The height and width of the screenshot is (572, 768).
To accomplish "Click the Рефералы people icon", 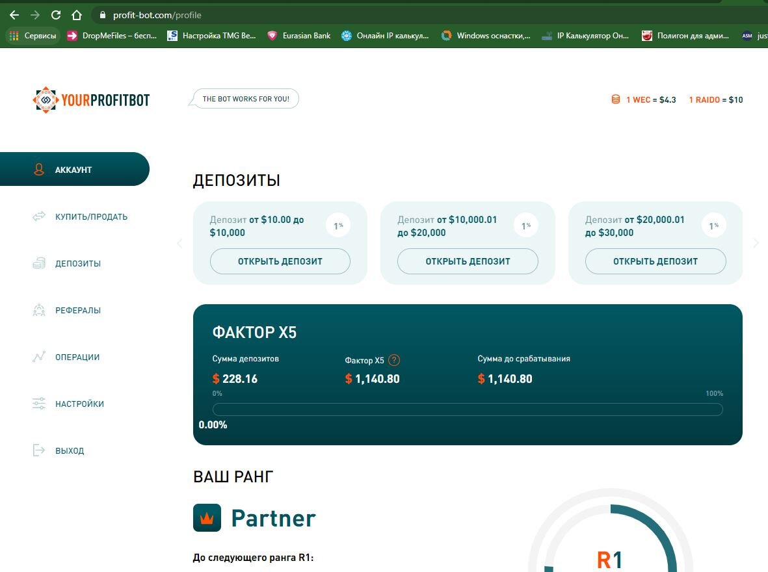I will pyautogui.click(x=39, y=310).
